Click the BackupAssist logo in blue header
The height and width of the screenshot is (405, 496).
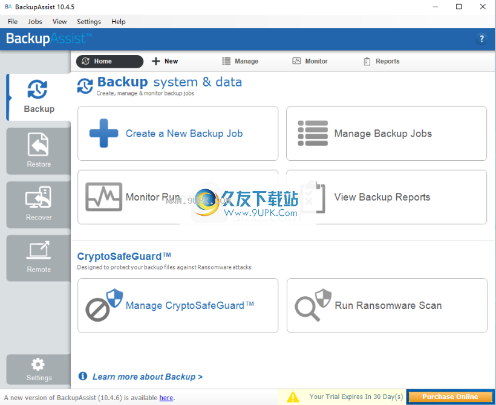point(49,39)
